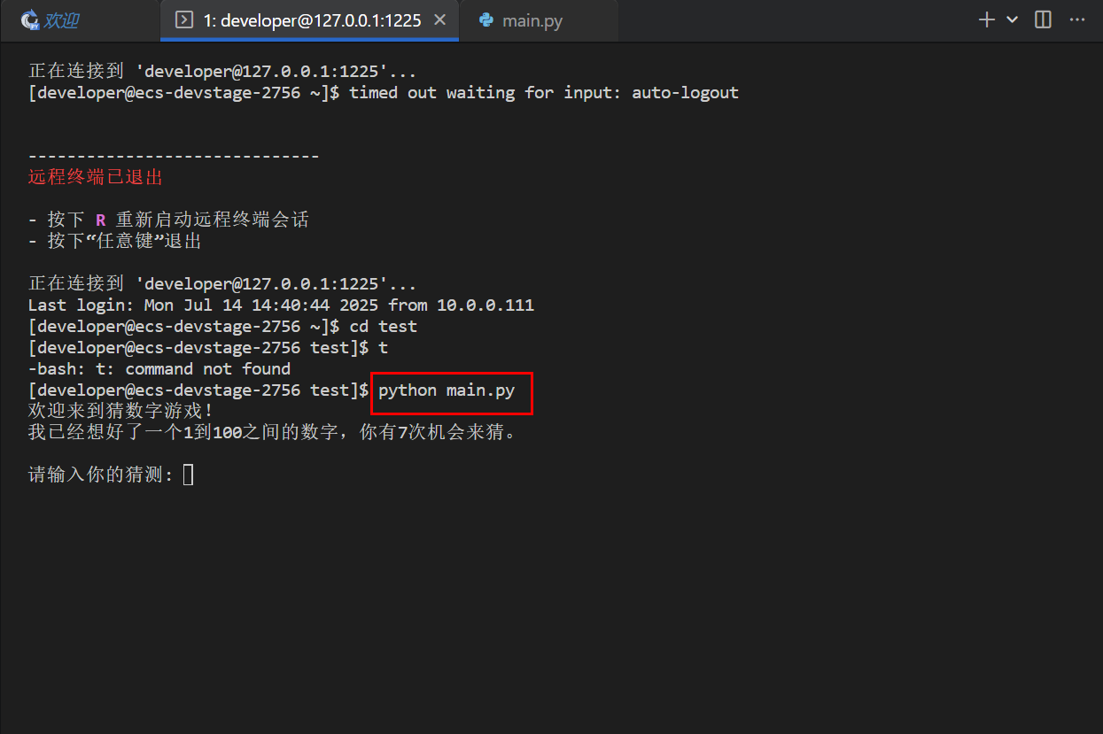Click the line 'timed out waiting for input: auto-logout'
The height and width of the screenshot is (734, 1103).
coord(543,92)
